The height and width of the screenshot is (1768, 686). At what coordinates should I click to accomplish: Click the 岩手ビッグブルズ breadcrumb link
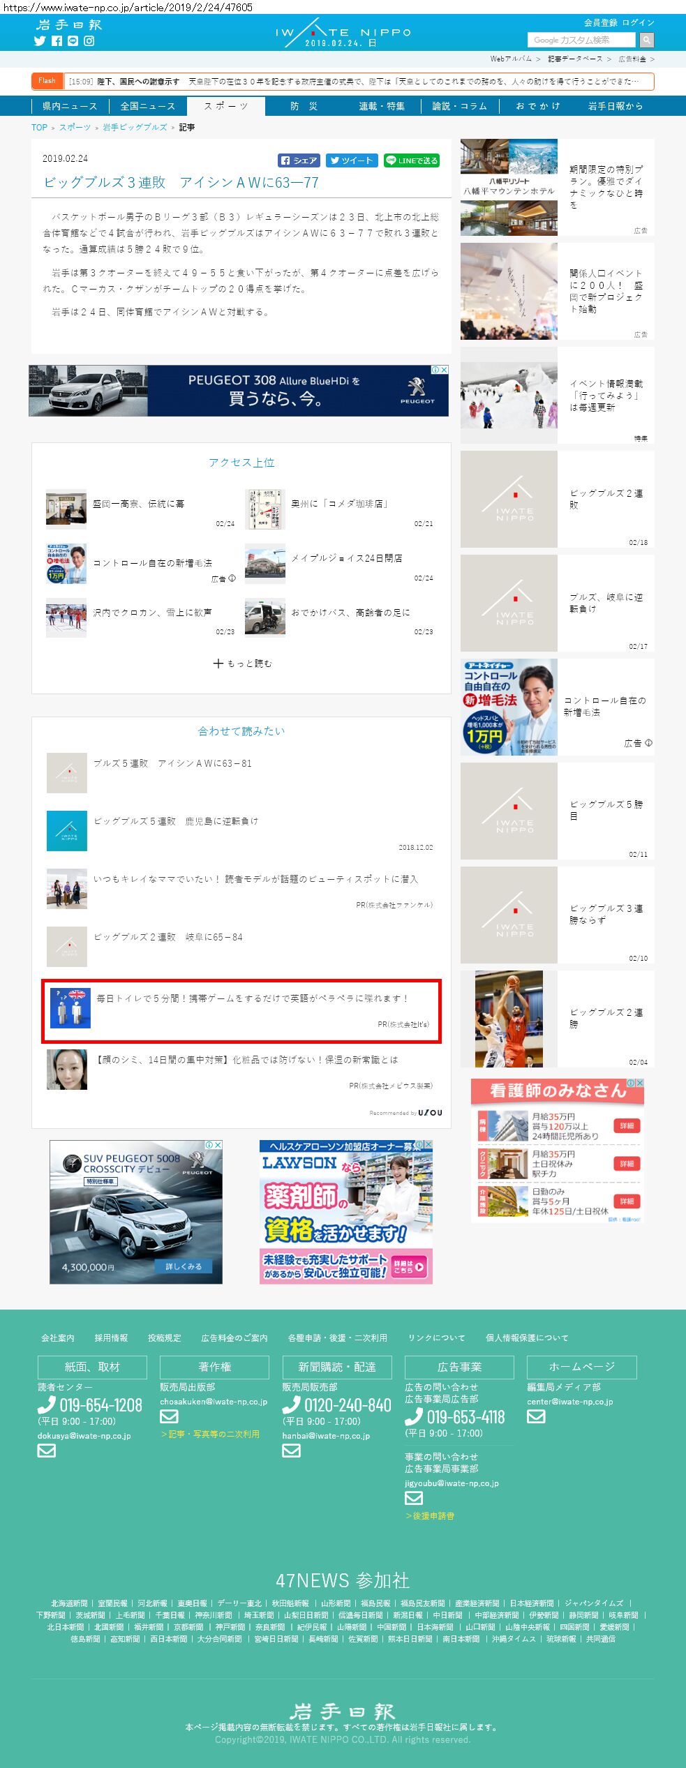(x=135, y=128)
